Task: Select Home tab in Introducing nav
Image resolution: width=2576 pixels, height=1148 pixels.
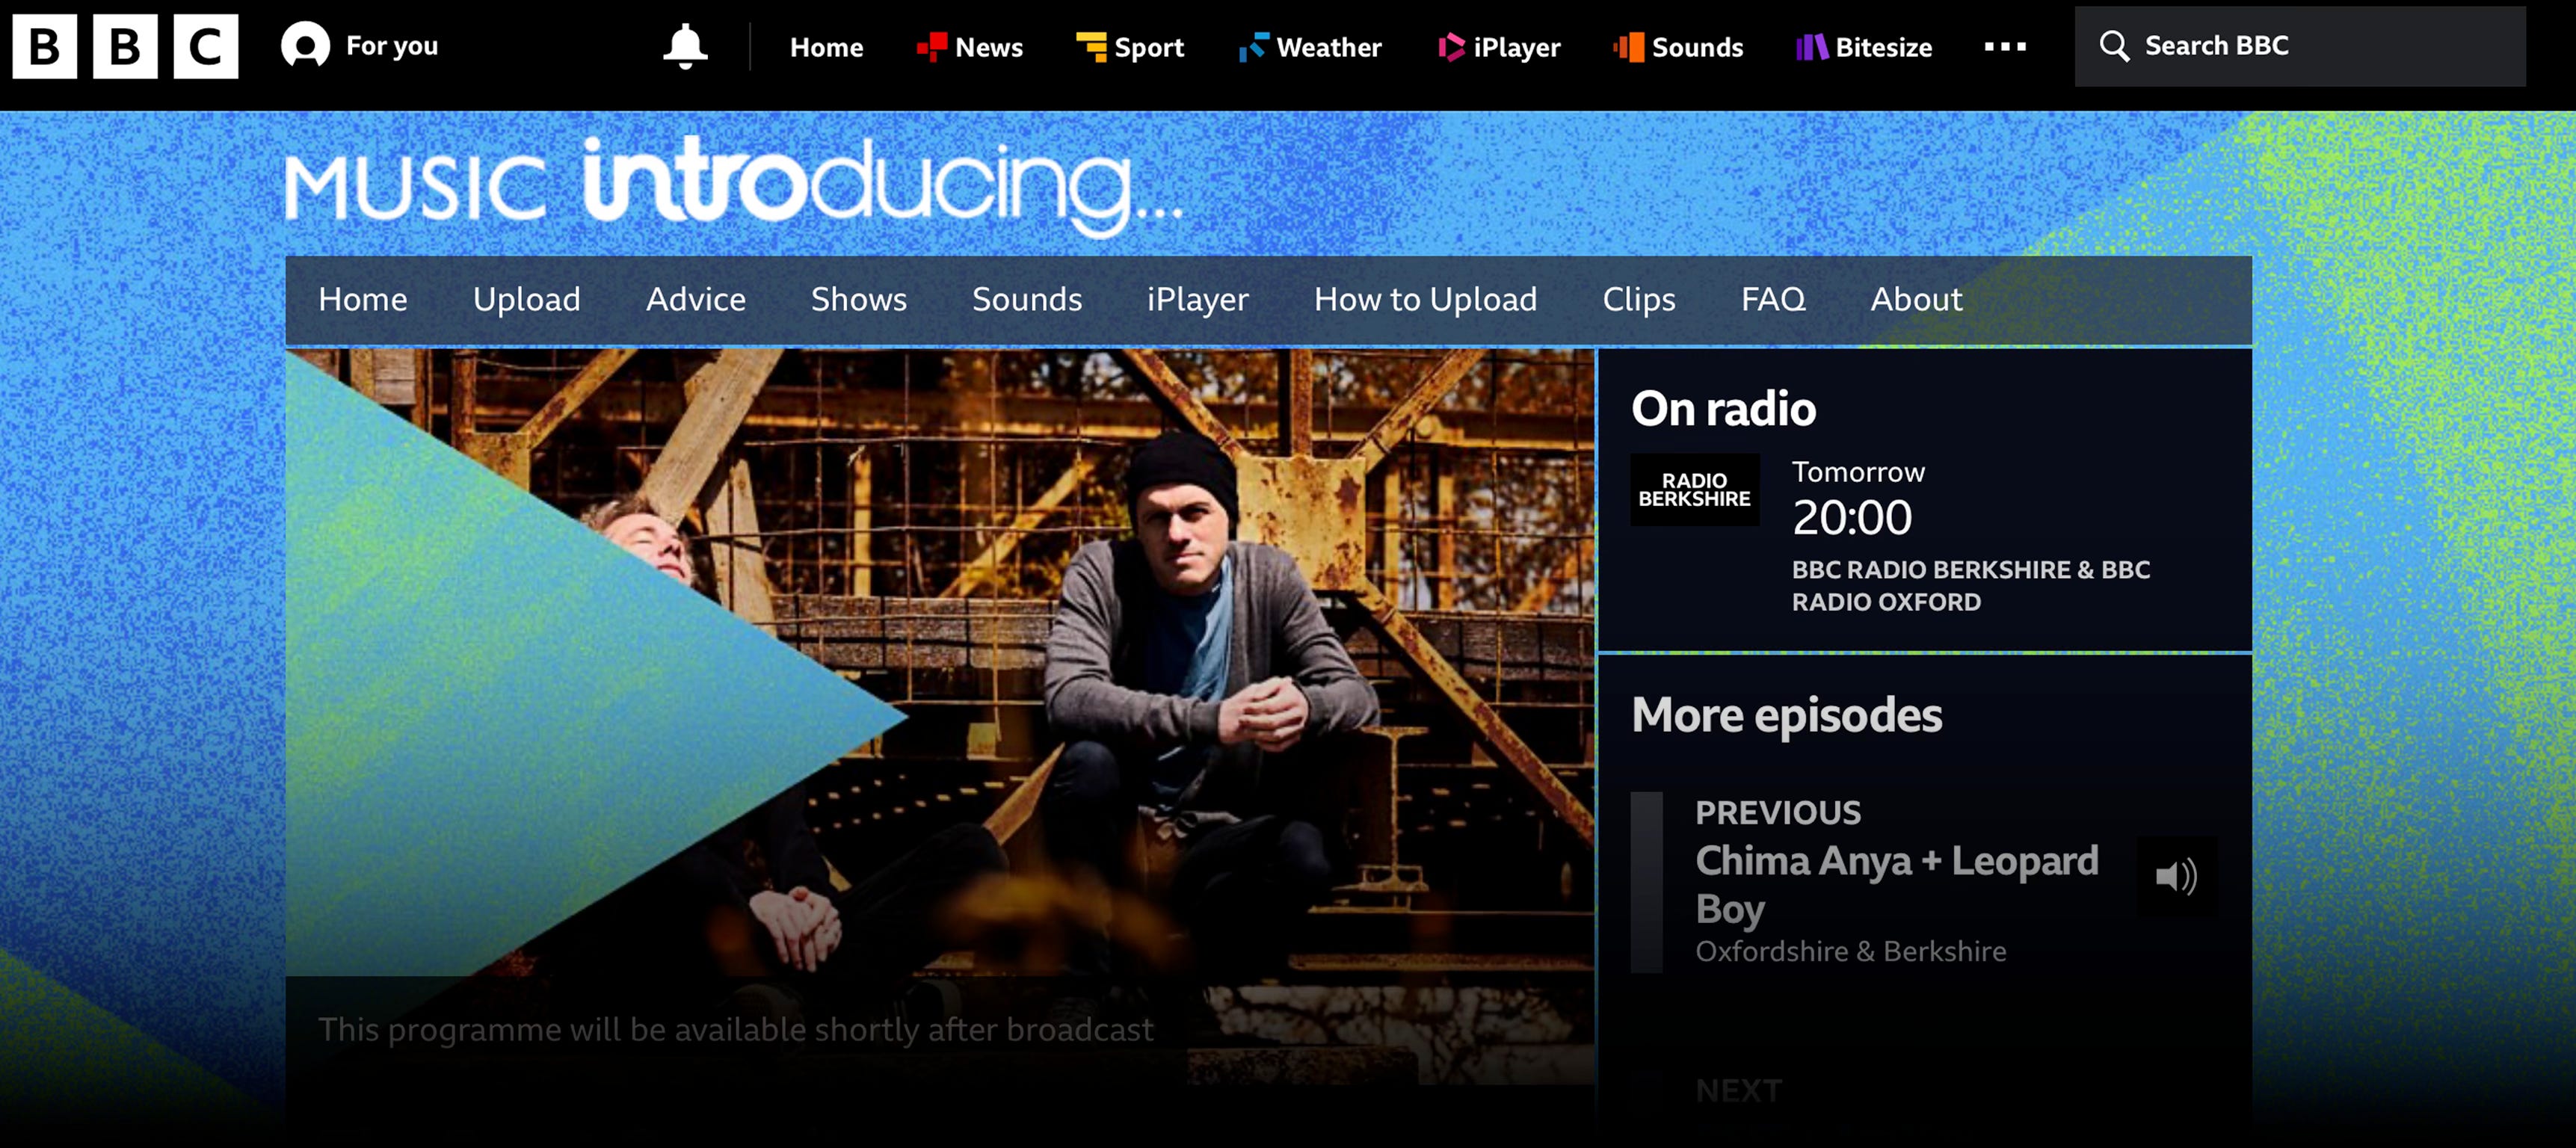Action: tap(362, 299)
